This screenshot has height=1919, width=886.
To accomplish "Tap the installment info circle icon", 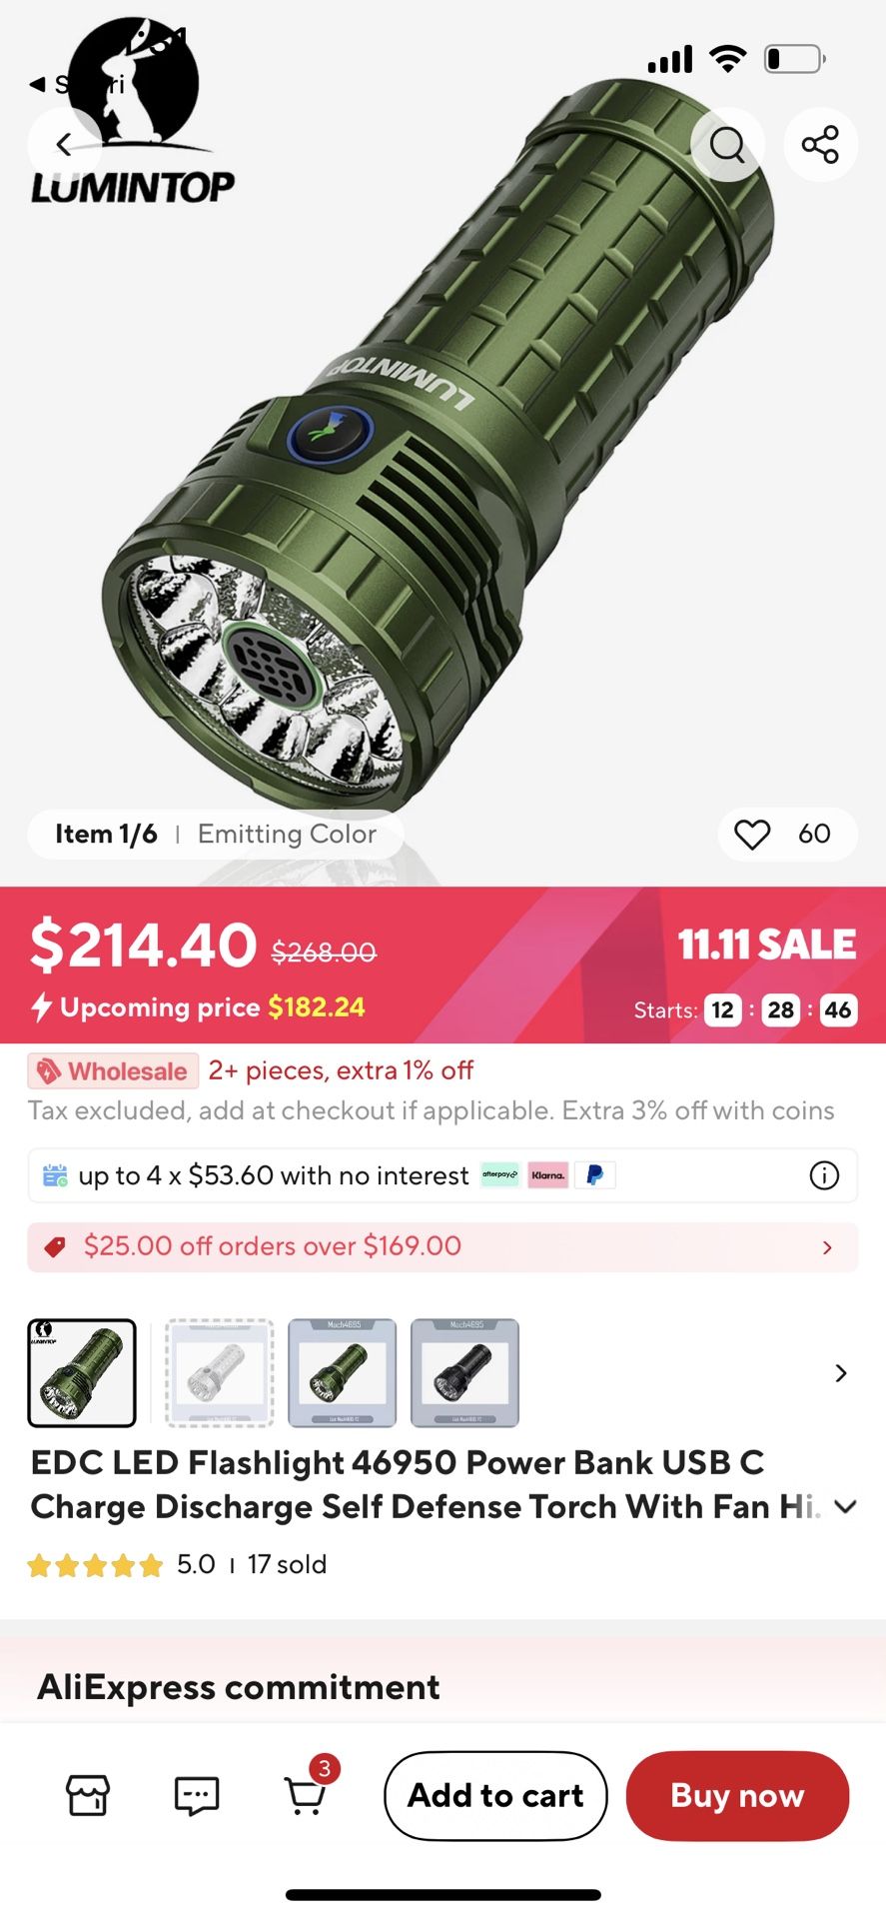I will [x=824, y=1175].
